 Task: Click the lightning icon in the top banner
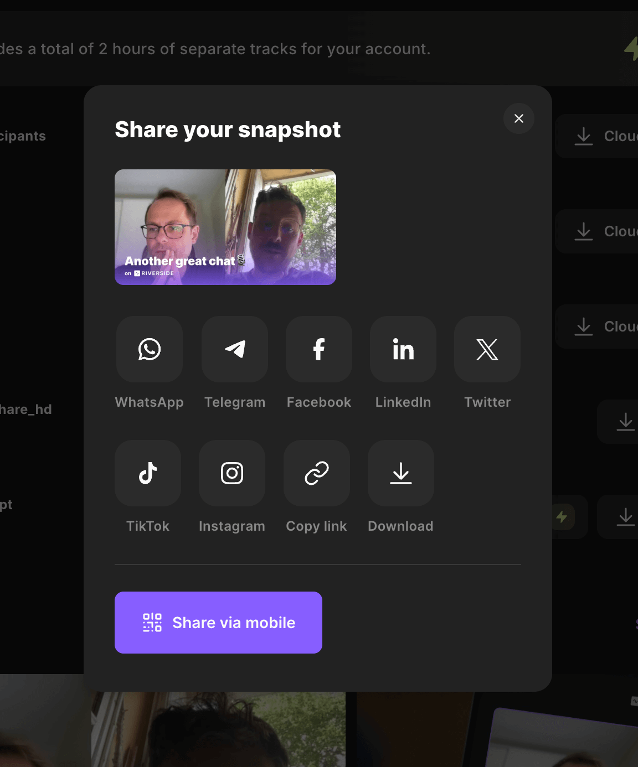pos(631,49)
